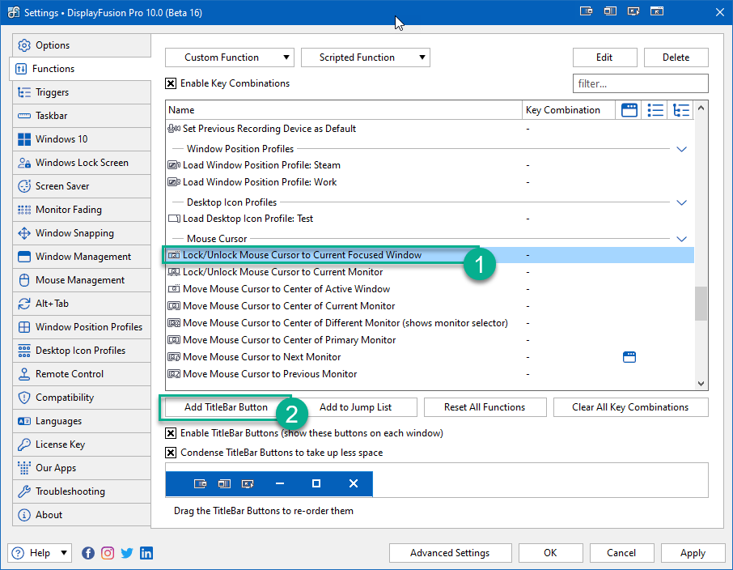
Task: Click the Add TitleBar Button button
Action: (x=226, y=407)
